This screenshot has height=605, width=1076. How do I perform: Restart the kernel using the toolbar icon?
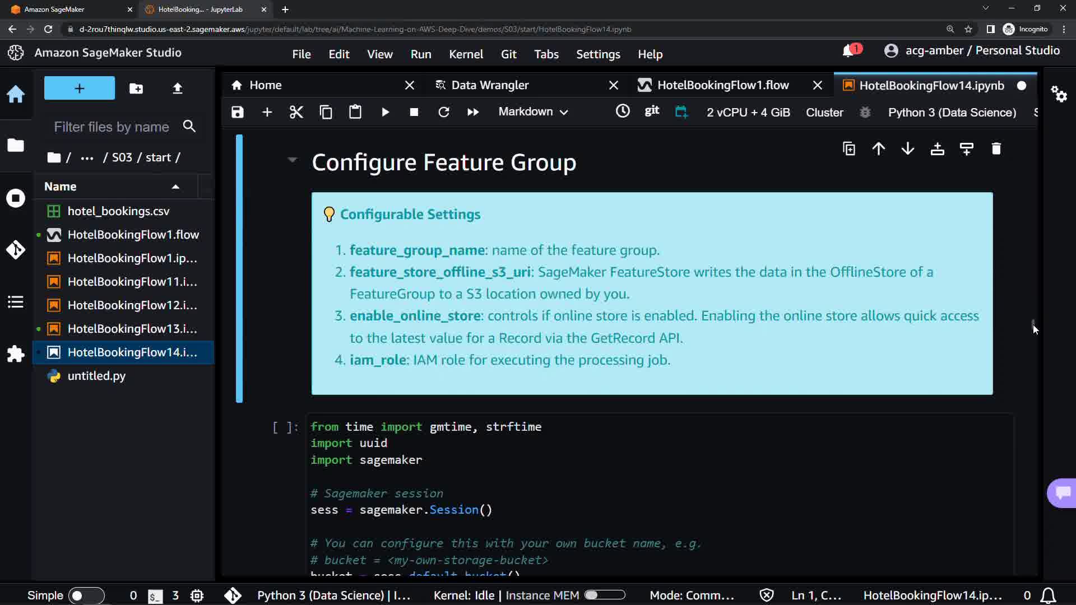click(443, 112)
